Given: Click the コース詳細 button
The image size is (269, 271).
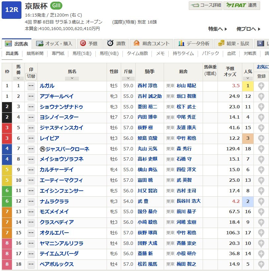Looking at the screenshot, I should tap(205, 5).
